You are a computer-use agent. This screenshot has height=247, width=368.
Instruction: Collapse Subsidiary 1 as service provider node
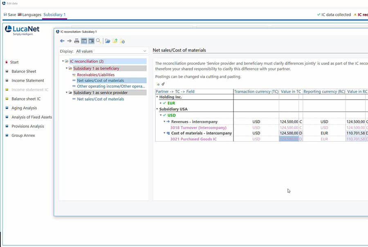(x=67, y=93)
